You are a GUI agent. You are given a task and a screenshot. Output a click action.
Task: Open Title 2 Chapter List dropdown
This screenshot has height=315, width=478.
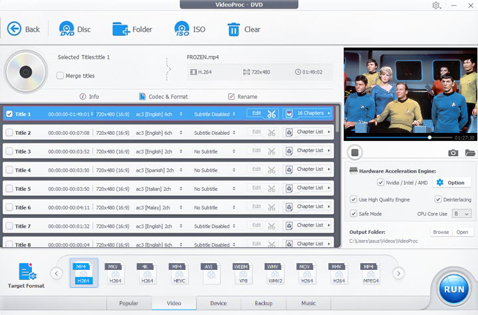308,132
